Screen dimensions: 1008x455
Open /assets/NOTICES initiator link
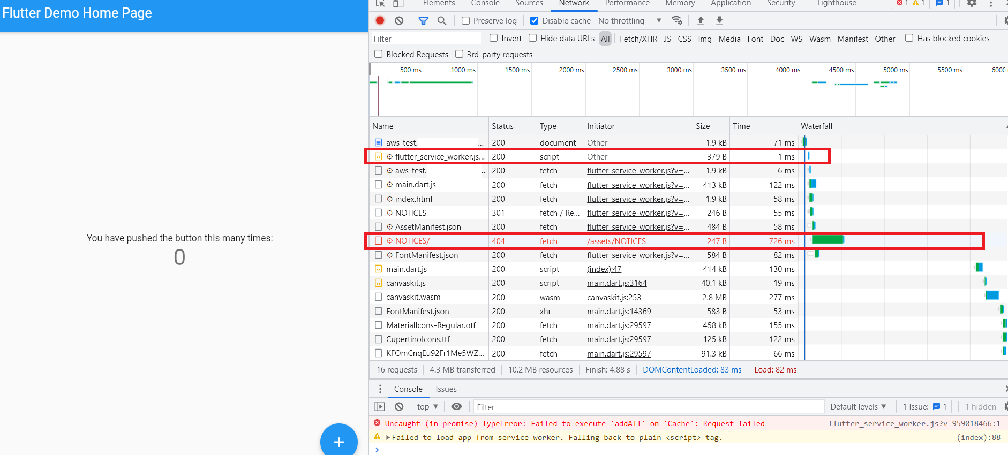pyautogui.click(x=616, y=241)
